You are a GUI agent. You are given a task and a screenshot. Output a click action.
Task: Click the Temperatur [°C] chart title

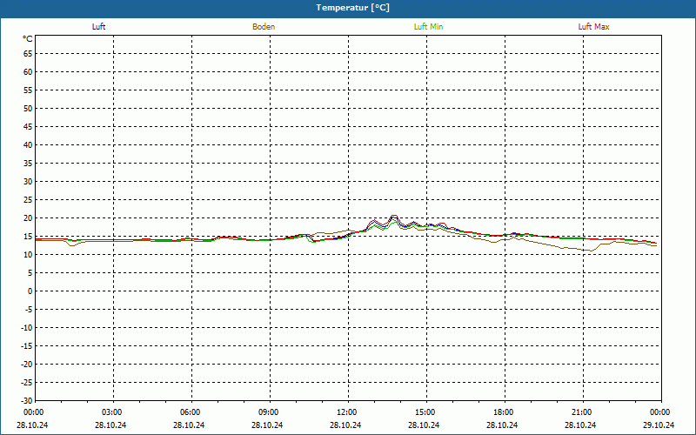coord(353,8)
